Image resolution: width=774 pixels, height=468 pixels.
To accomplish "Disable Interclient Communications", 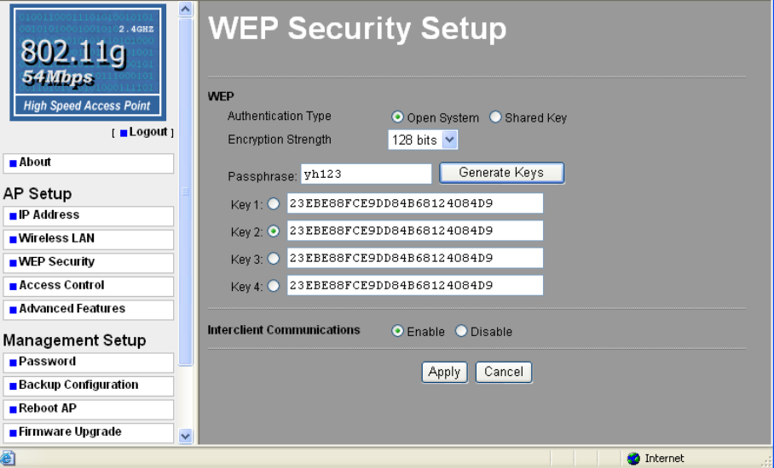I will (x=460, y=331).
